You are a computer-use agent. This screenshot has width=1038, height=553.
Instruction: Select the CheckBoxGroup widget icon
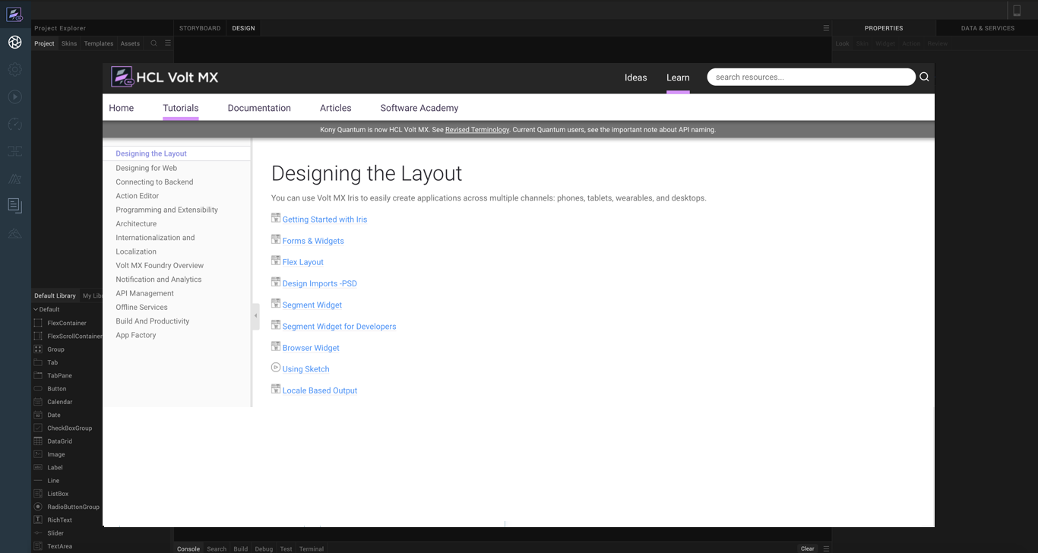click(x=38, y=428)
